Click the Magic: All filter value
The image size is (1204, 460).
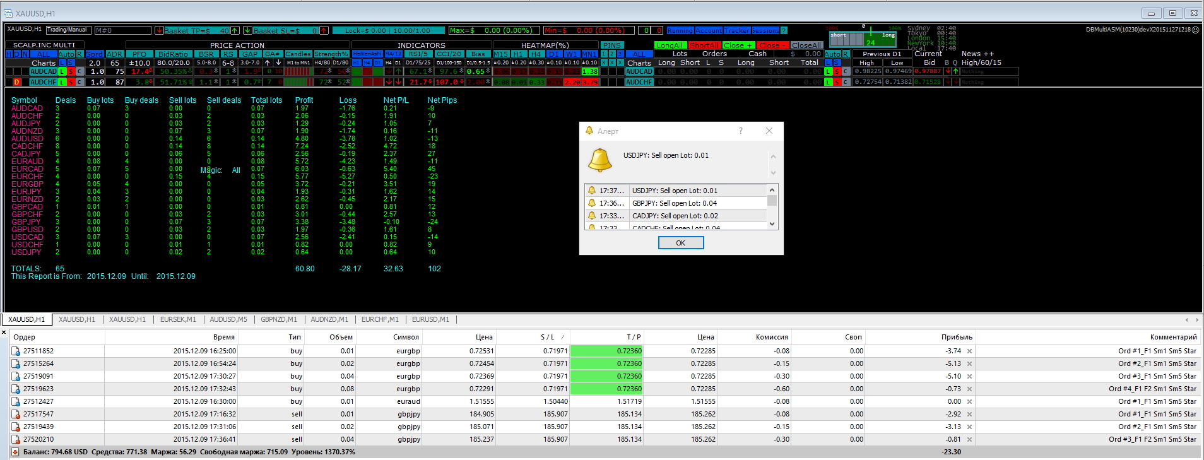(236, 170)
